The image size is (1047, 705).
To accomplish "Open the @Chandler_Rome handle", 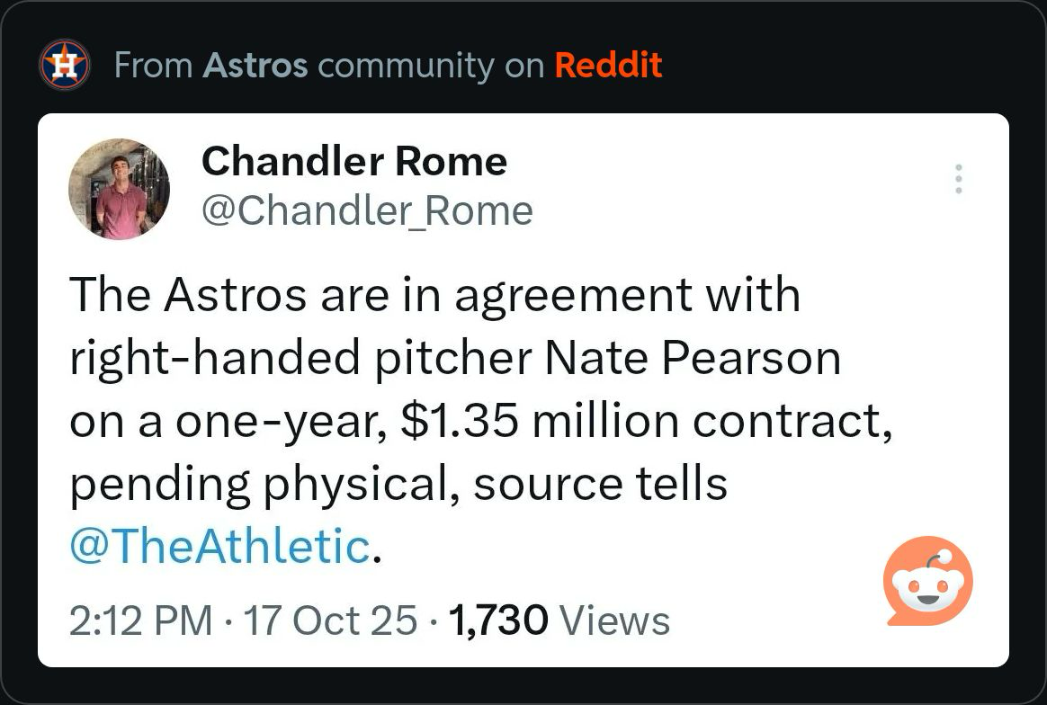I will click(x=367, y=210).
